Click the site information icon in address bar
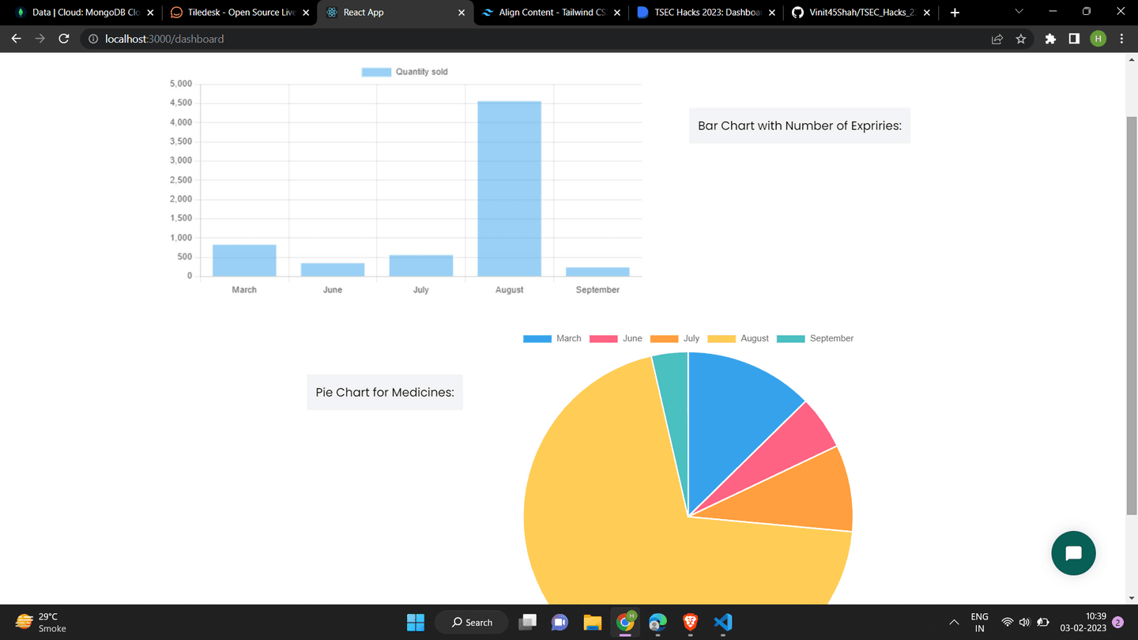The image size is (1138, 640). click(x=92, y=39)
